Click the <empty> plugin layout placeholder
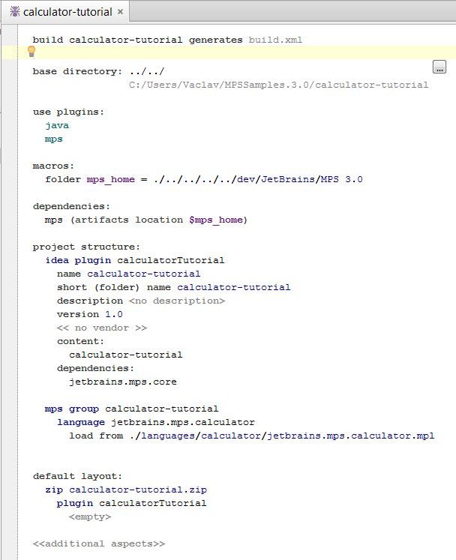 point(90,517)
